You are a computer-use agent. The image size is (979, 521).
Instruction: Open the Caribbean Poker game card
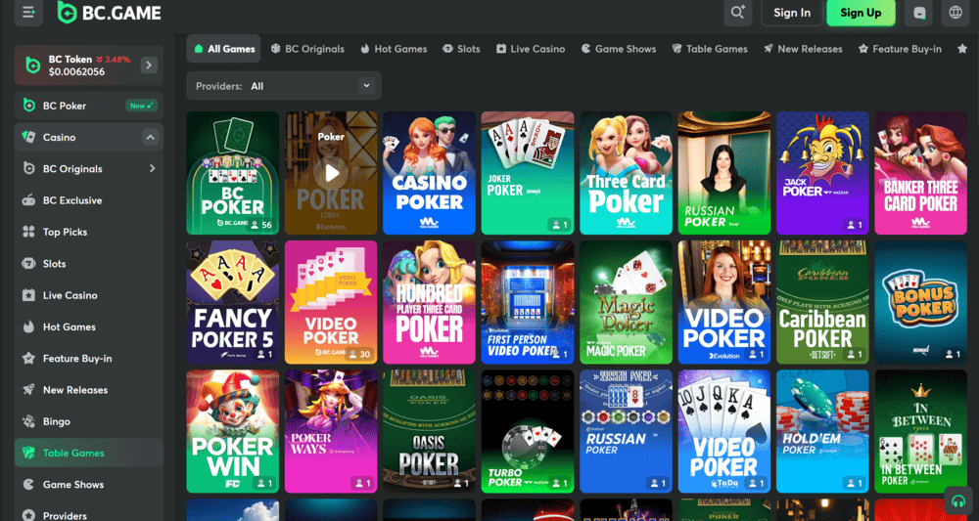[822, 302]
